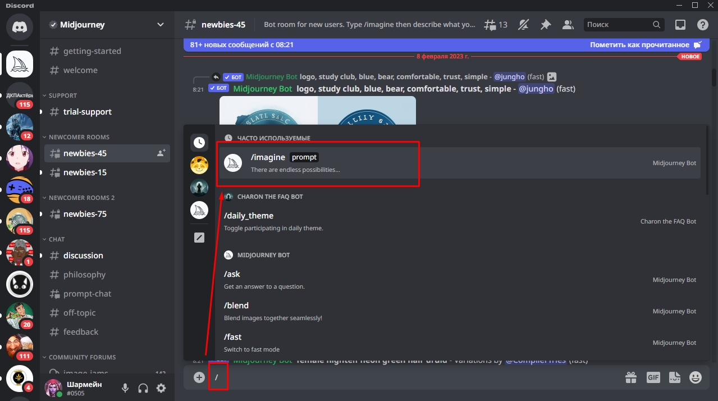Open the prompt-chat channel
This screenshot has width=718, height=401.
[x=107, y=294]
